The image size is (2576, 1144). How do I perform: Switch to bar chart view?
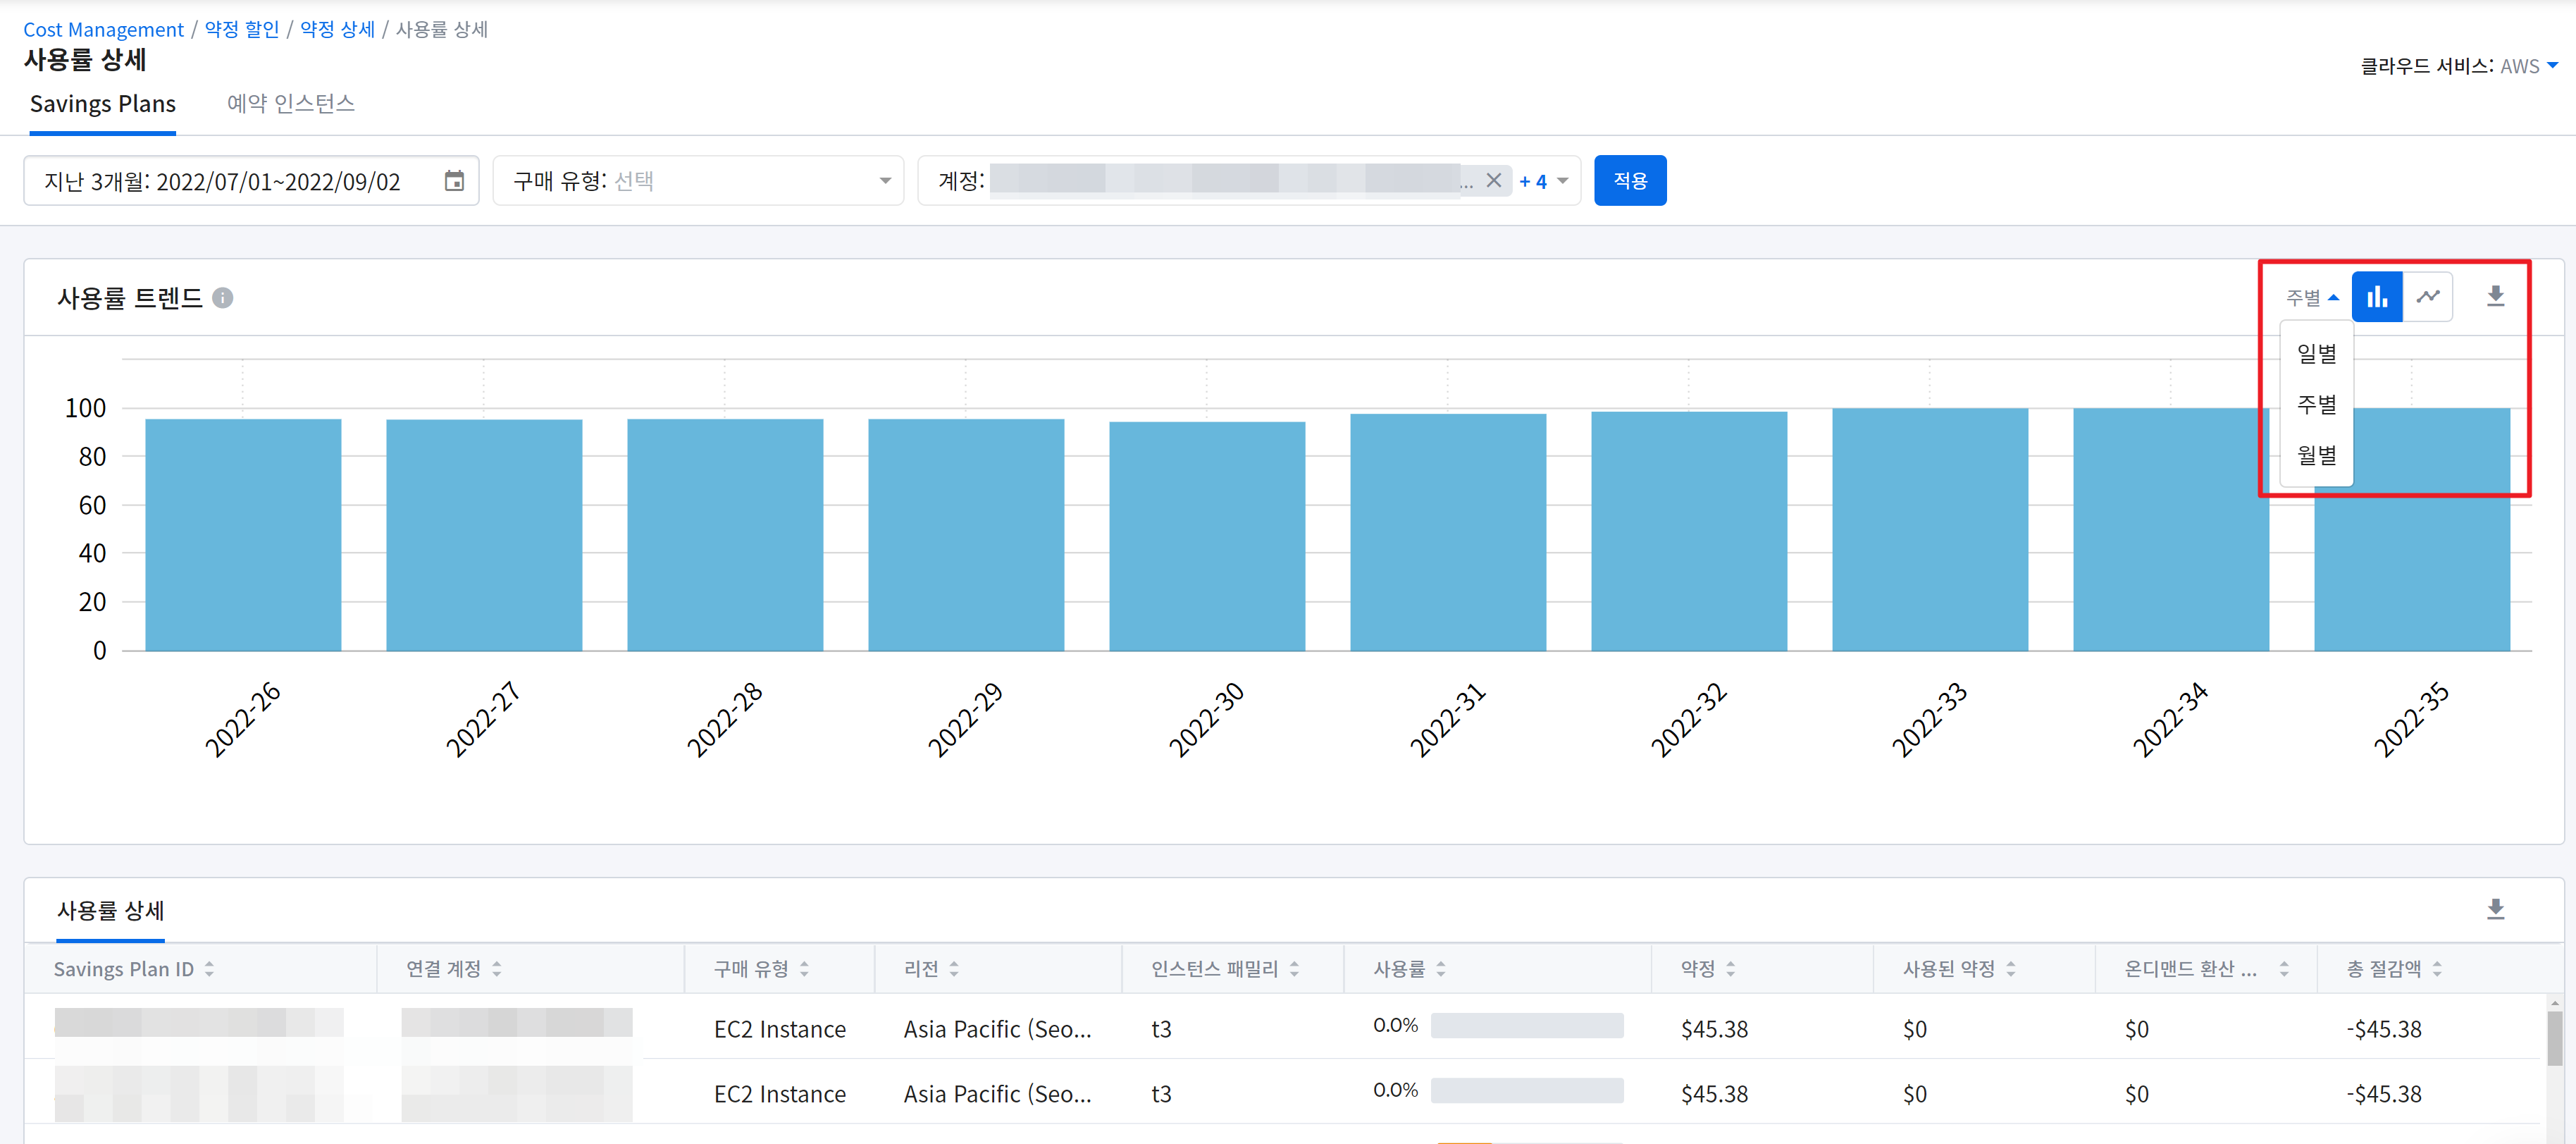(2376, 297)
